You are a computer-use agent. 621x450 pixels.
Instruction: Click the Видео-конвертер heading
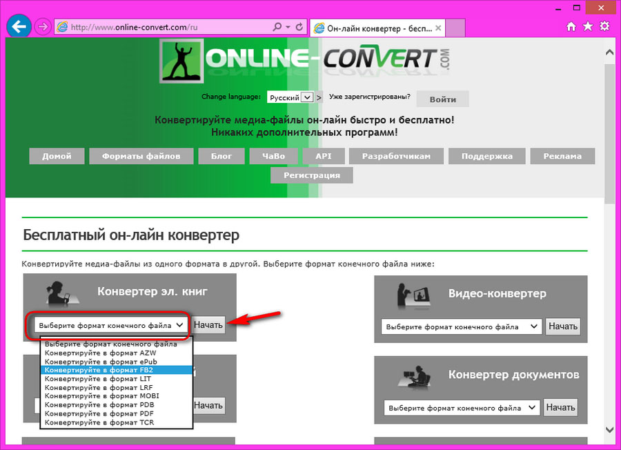pyautogui.click(x=497, y=293)
